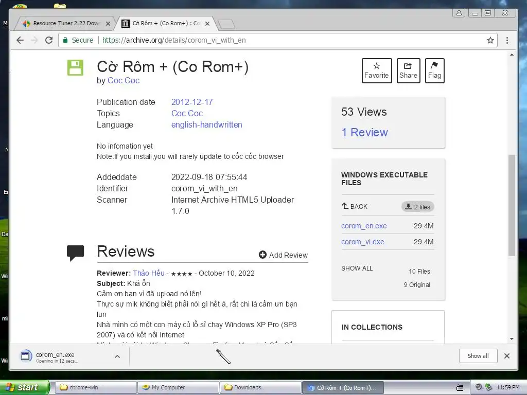Flag this item
527x395 pixels.
pos(434,70)
